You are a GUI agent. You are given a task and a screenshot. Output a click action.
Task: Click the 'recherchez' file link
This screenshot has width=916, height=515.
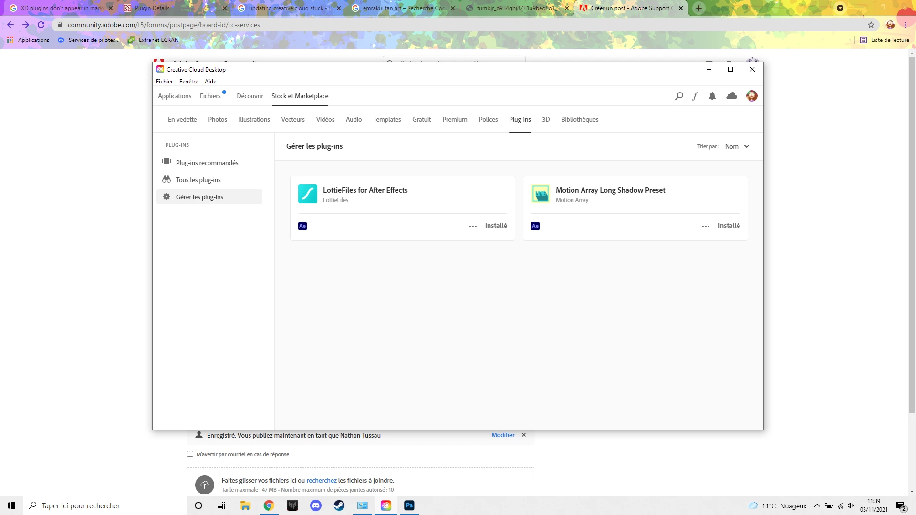point(321,480)
